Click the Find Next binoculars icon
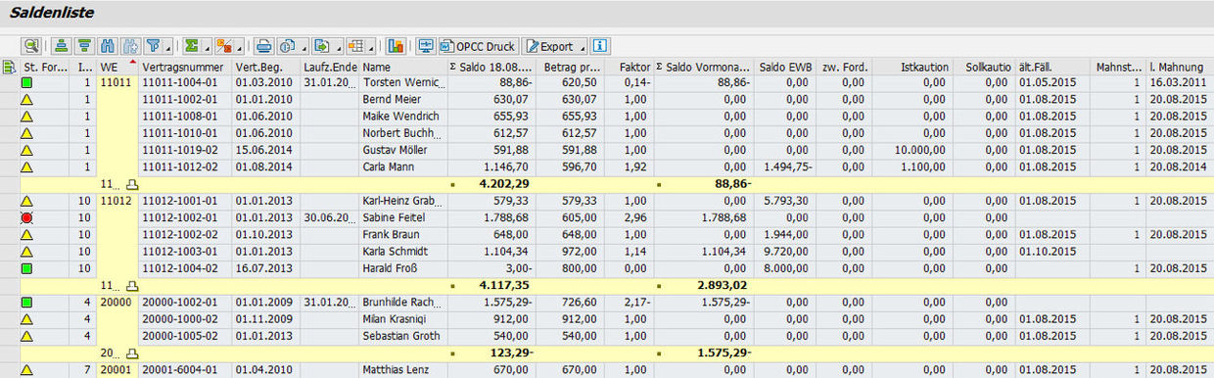The image size is (1214, 378). (129, 46)
